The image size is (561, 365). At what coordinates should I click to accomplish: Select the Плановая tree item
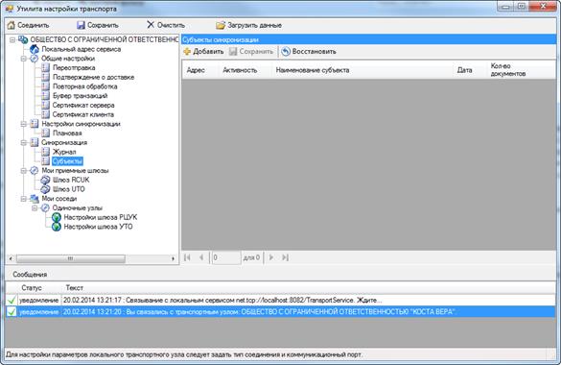click(x=67, y=133)
